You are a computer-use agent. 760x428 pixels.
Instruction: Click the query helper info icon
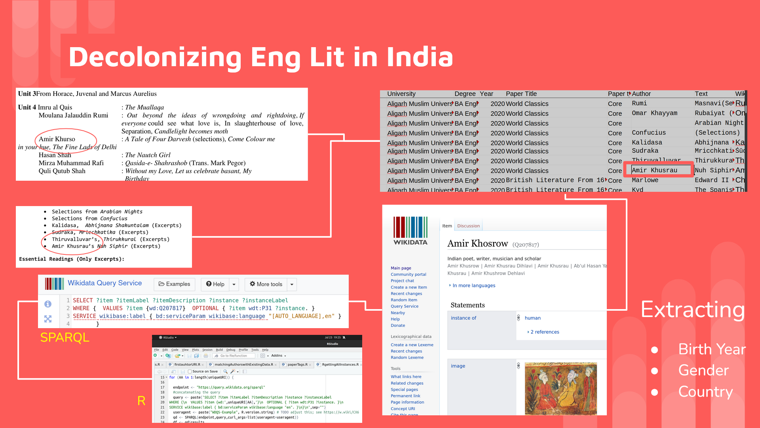pos(48,304)
